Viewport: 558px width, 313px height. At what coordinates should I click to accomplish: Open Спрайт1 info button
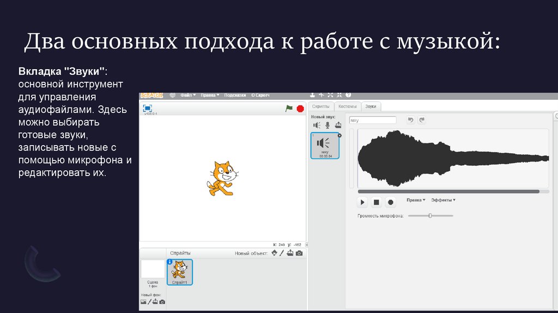(x=170, y=262)
